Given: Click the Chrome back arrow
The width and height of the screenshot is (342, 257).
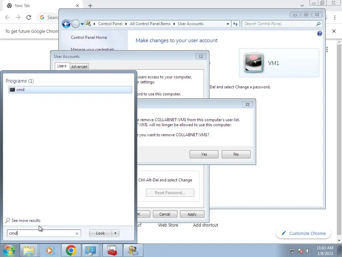Looking at the screenshot, I should point(7,17).
